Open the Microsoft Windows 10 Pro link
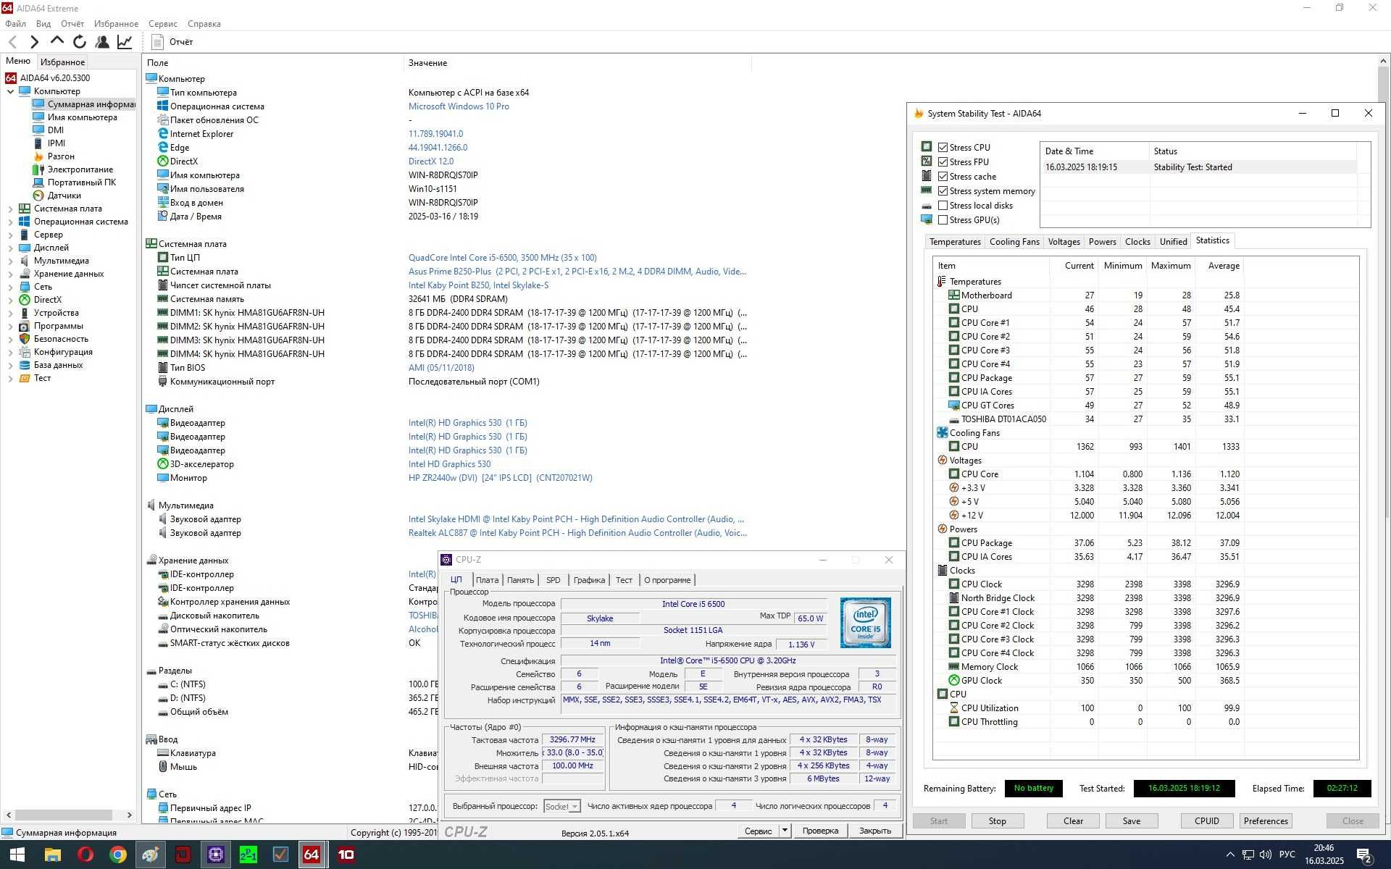The height and width of the screenshot is (869, 1391). [x=459, y=106]
